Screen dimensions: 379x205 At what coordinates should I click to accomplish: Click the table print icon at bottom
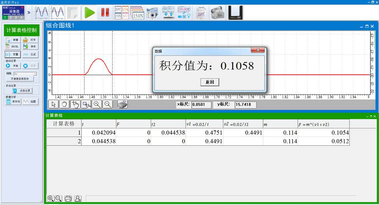click(68, 199)
